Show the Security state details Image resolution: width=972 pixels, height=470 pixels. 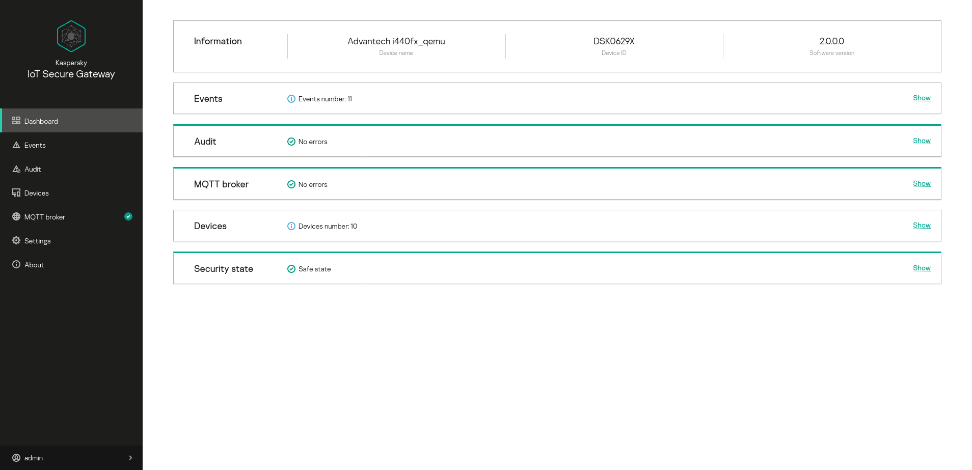point(921,268)
